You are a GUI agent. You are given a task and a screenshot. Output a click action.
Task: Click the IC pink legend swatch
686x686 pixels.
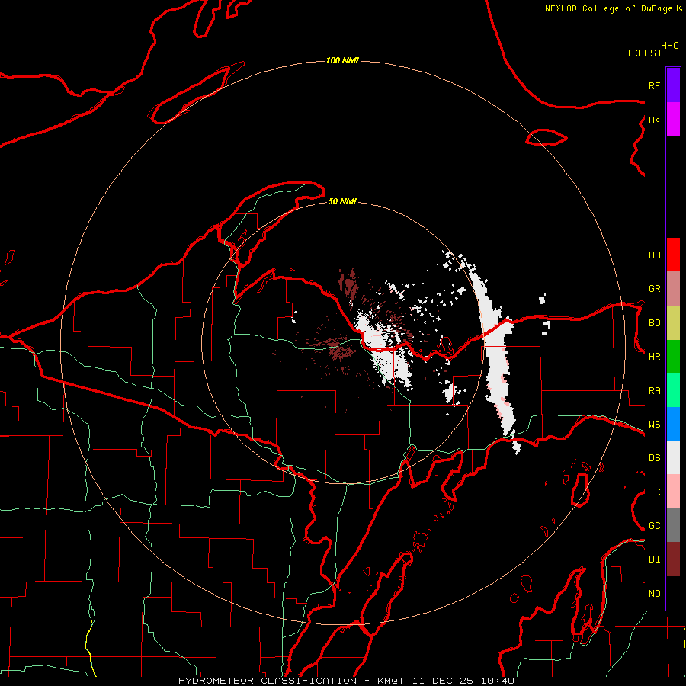673,492
